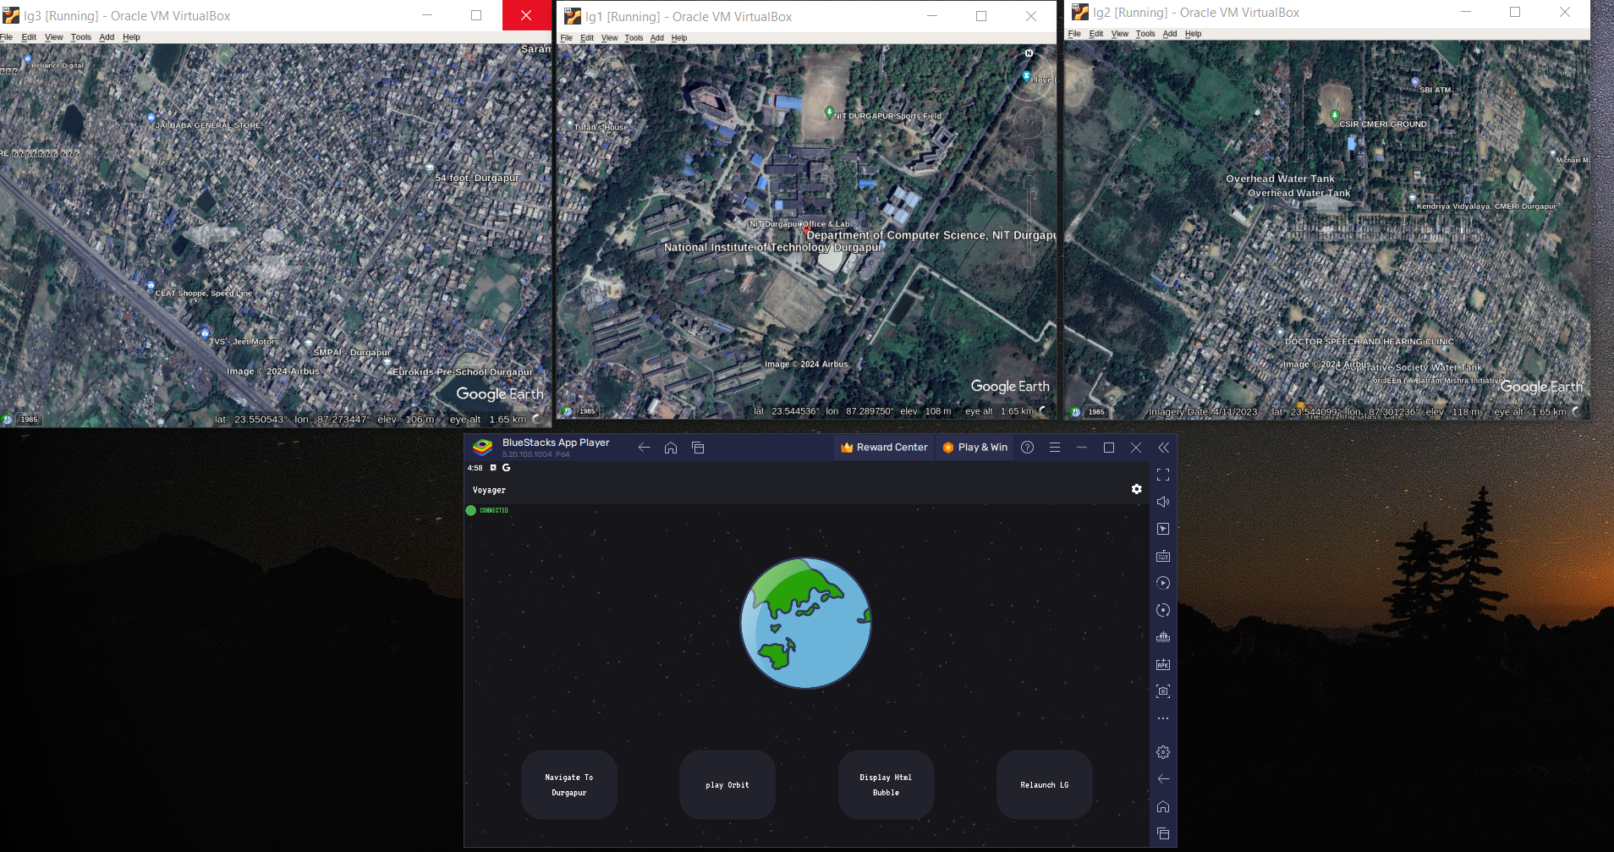
Task: Click JAI BABA GENERAL STORE marker in lg3
Action: point(151,118)
